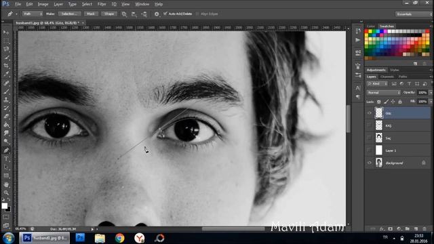Select the Dodge tool
Image resolution: width=434 pixels, height=244 pixels.
(6, 142)
